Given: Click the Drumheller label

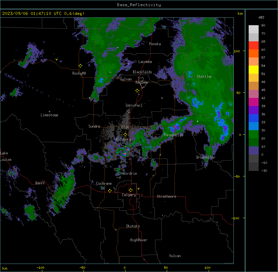Looking at the screenshot, I should point(206,157).
